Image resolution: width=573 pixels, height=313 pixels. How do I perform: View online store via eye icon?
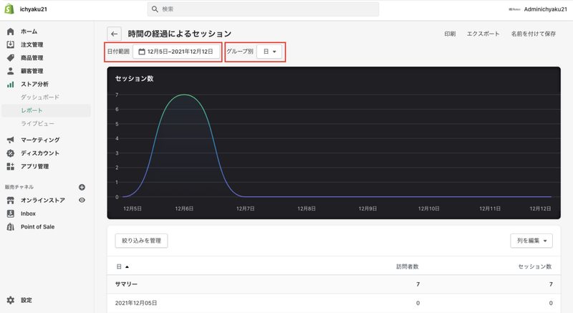pyautogui.click(x=82, y=200)
